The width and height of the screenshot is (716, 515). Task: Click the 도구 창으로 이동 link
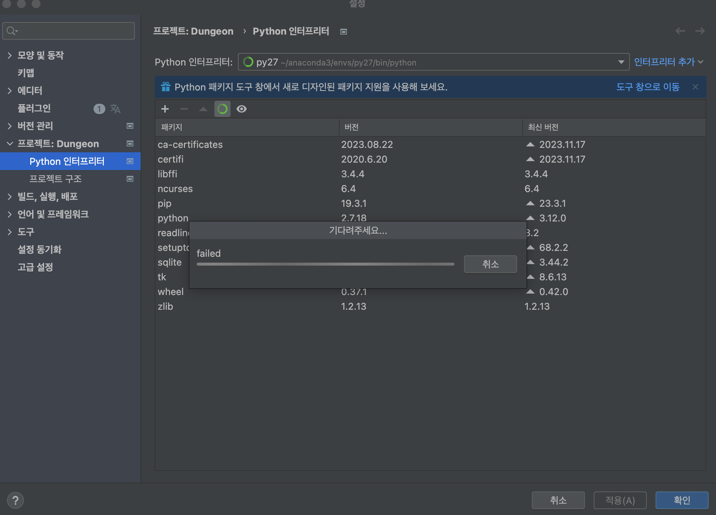pos(647,87)
